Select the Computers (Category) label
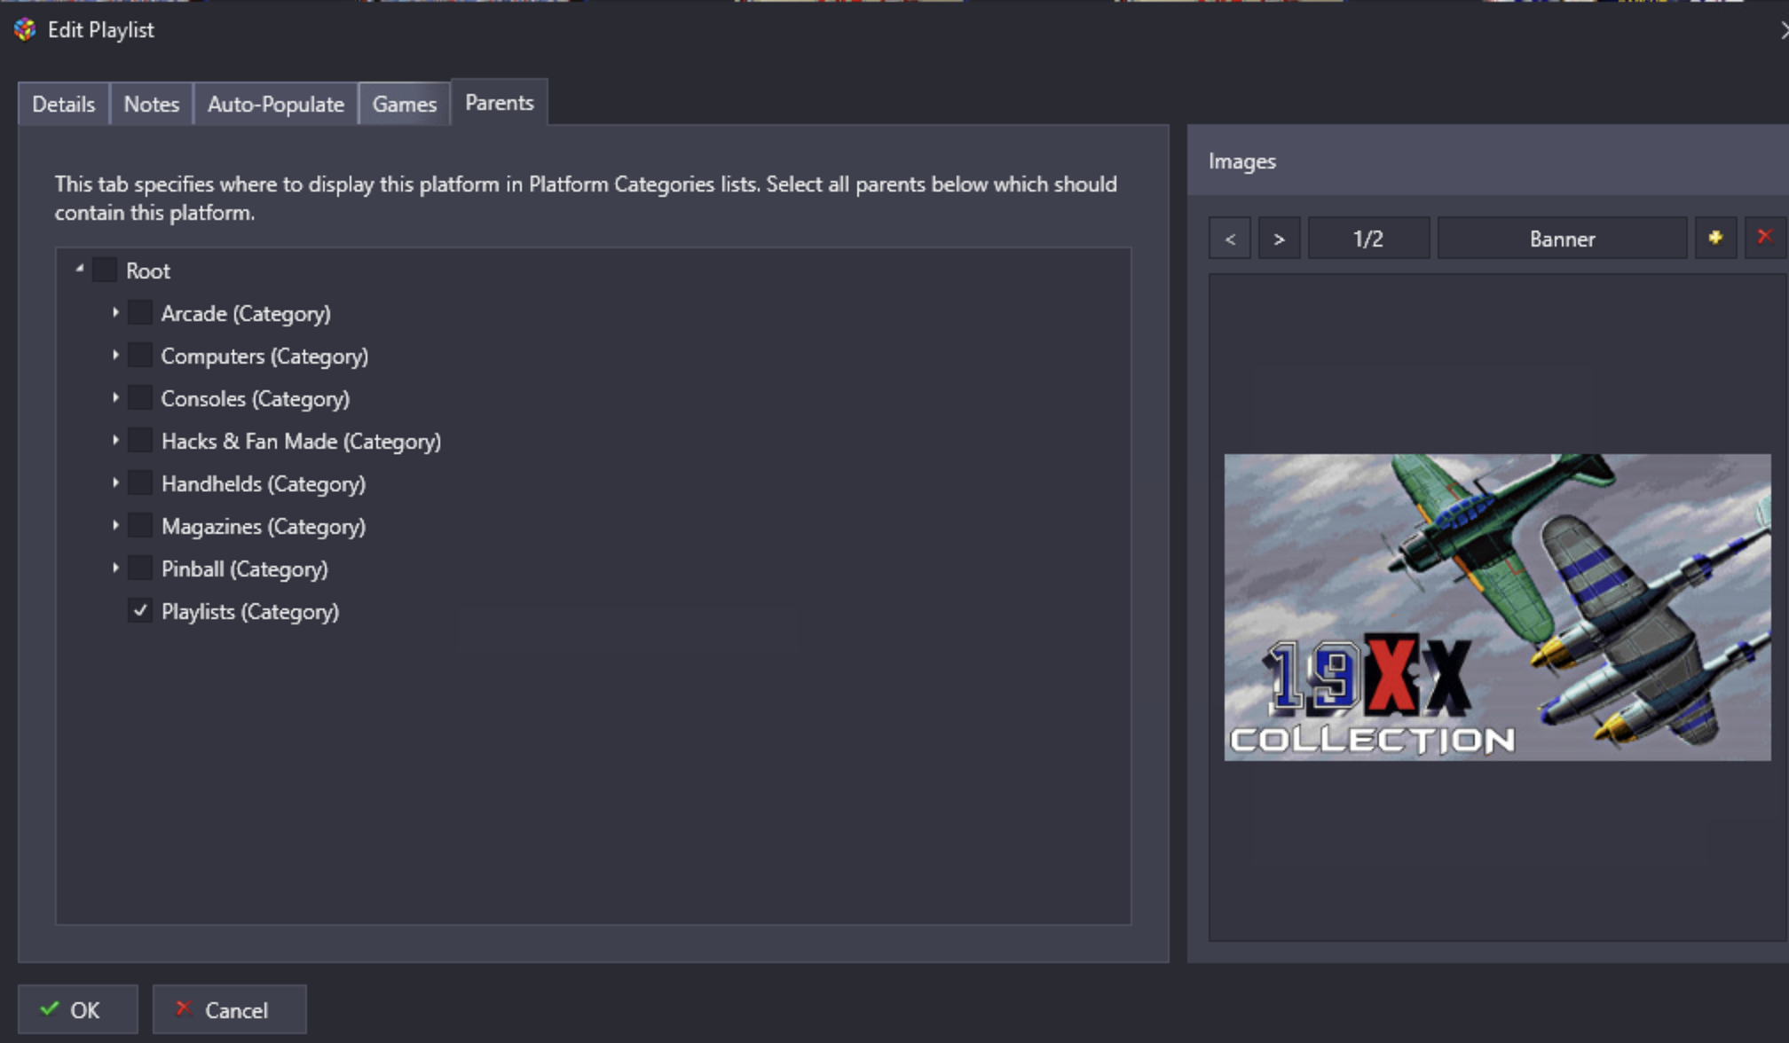This screenshot has width=1789, height=1043. click(x=264, y=356)
